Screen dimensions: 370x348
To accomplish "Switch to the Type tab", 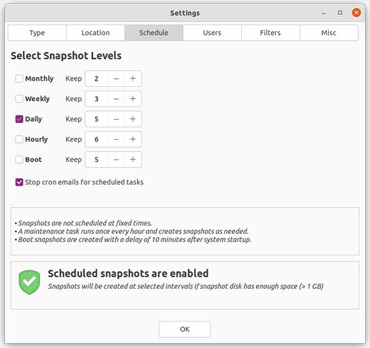I will [x=37, y=33].
